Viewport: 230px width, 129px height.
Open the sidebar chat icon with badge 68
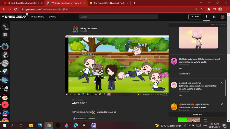[5, 27]
